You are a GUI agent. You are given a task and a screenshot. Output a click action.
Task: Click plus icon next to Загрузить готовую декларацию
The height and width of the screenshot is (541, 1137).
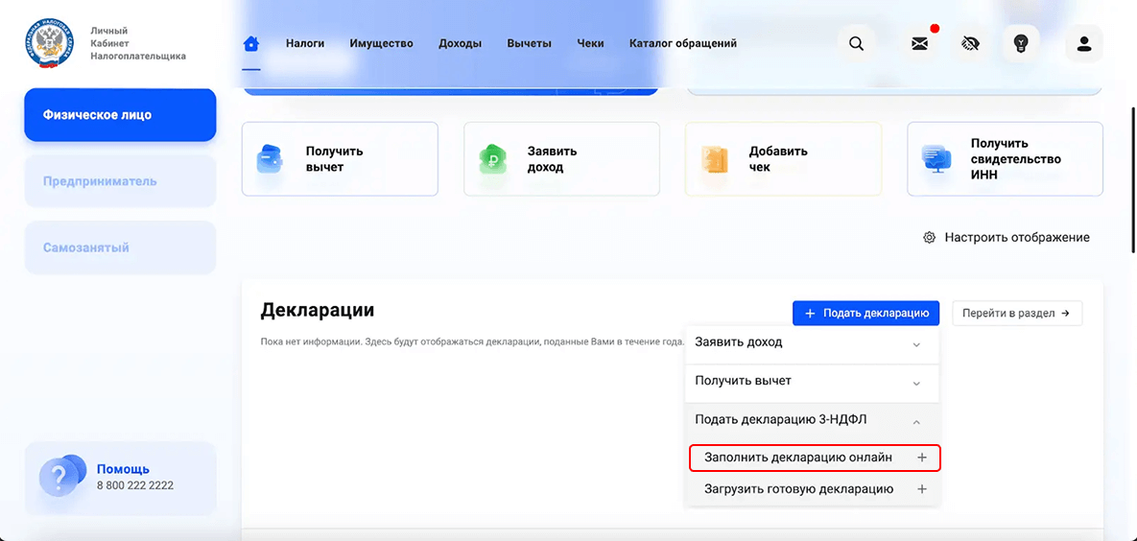point(922,489)
